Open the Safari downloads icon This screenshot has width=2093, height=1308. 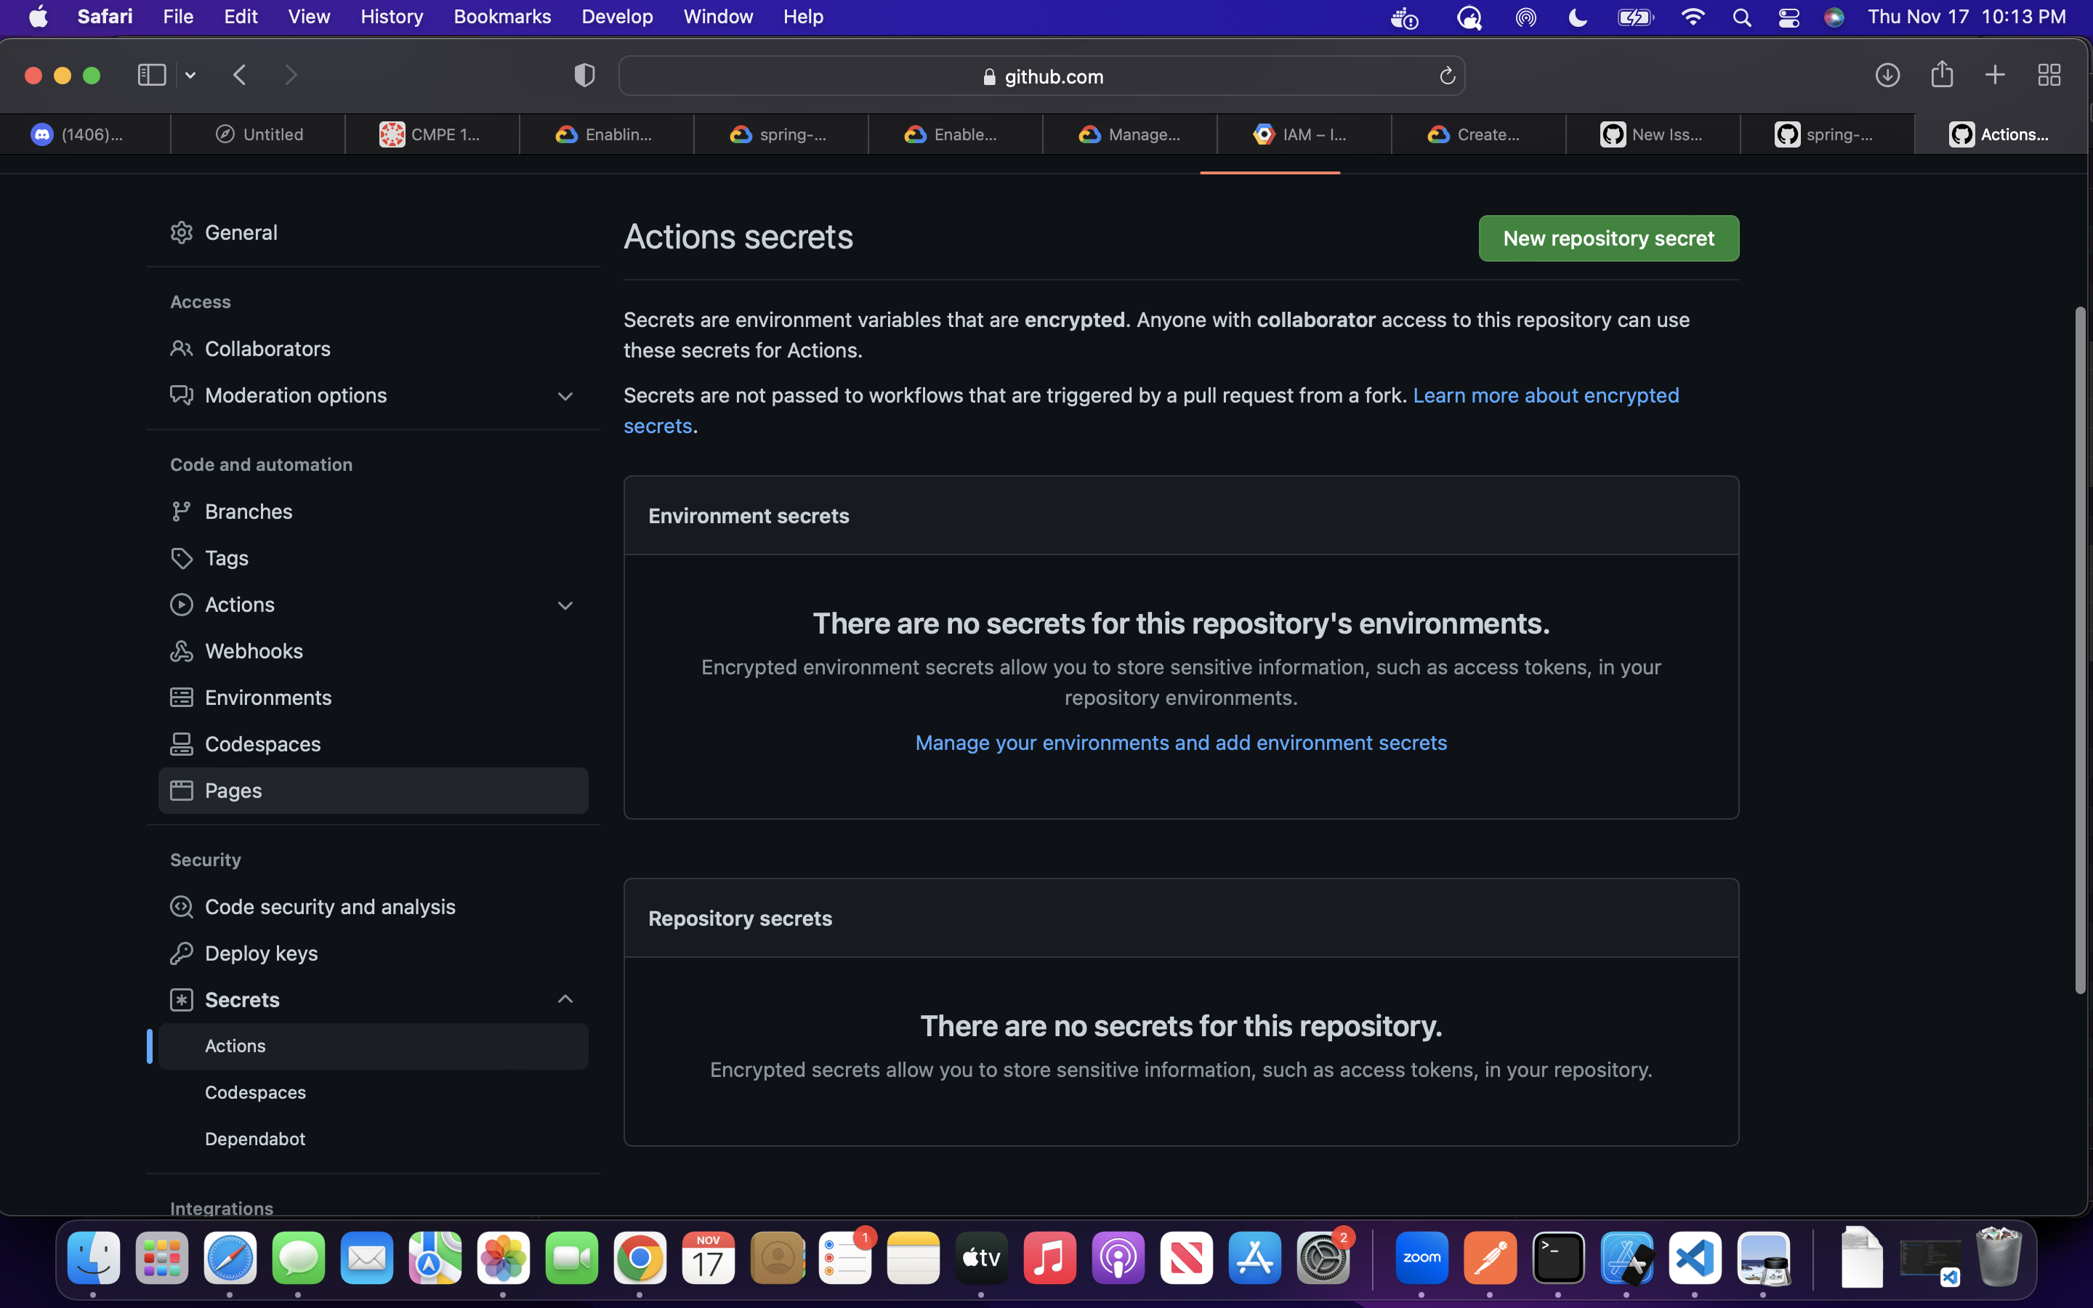(x=1887, y=76)
